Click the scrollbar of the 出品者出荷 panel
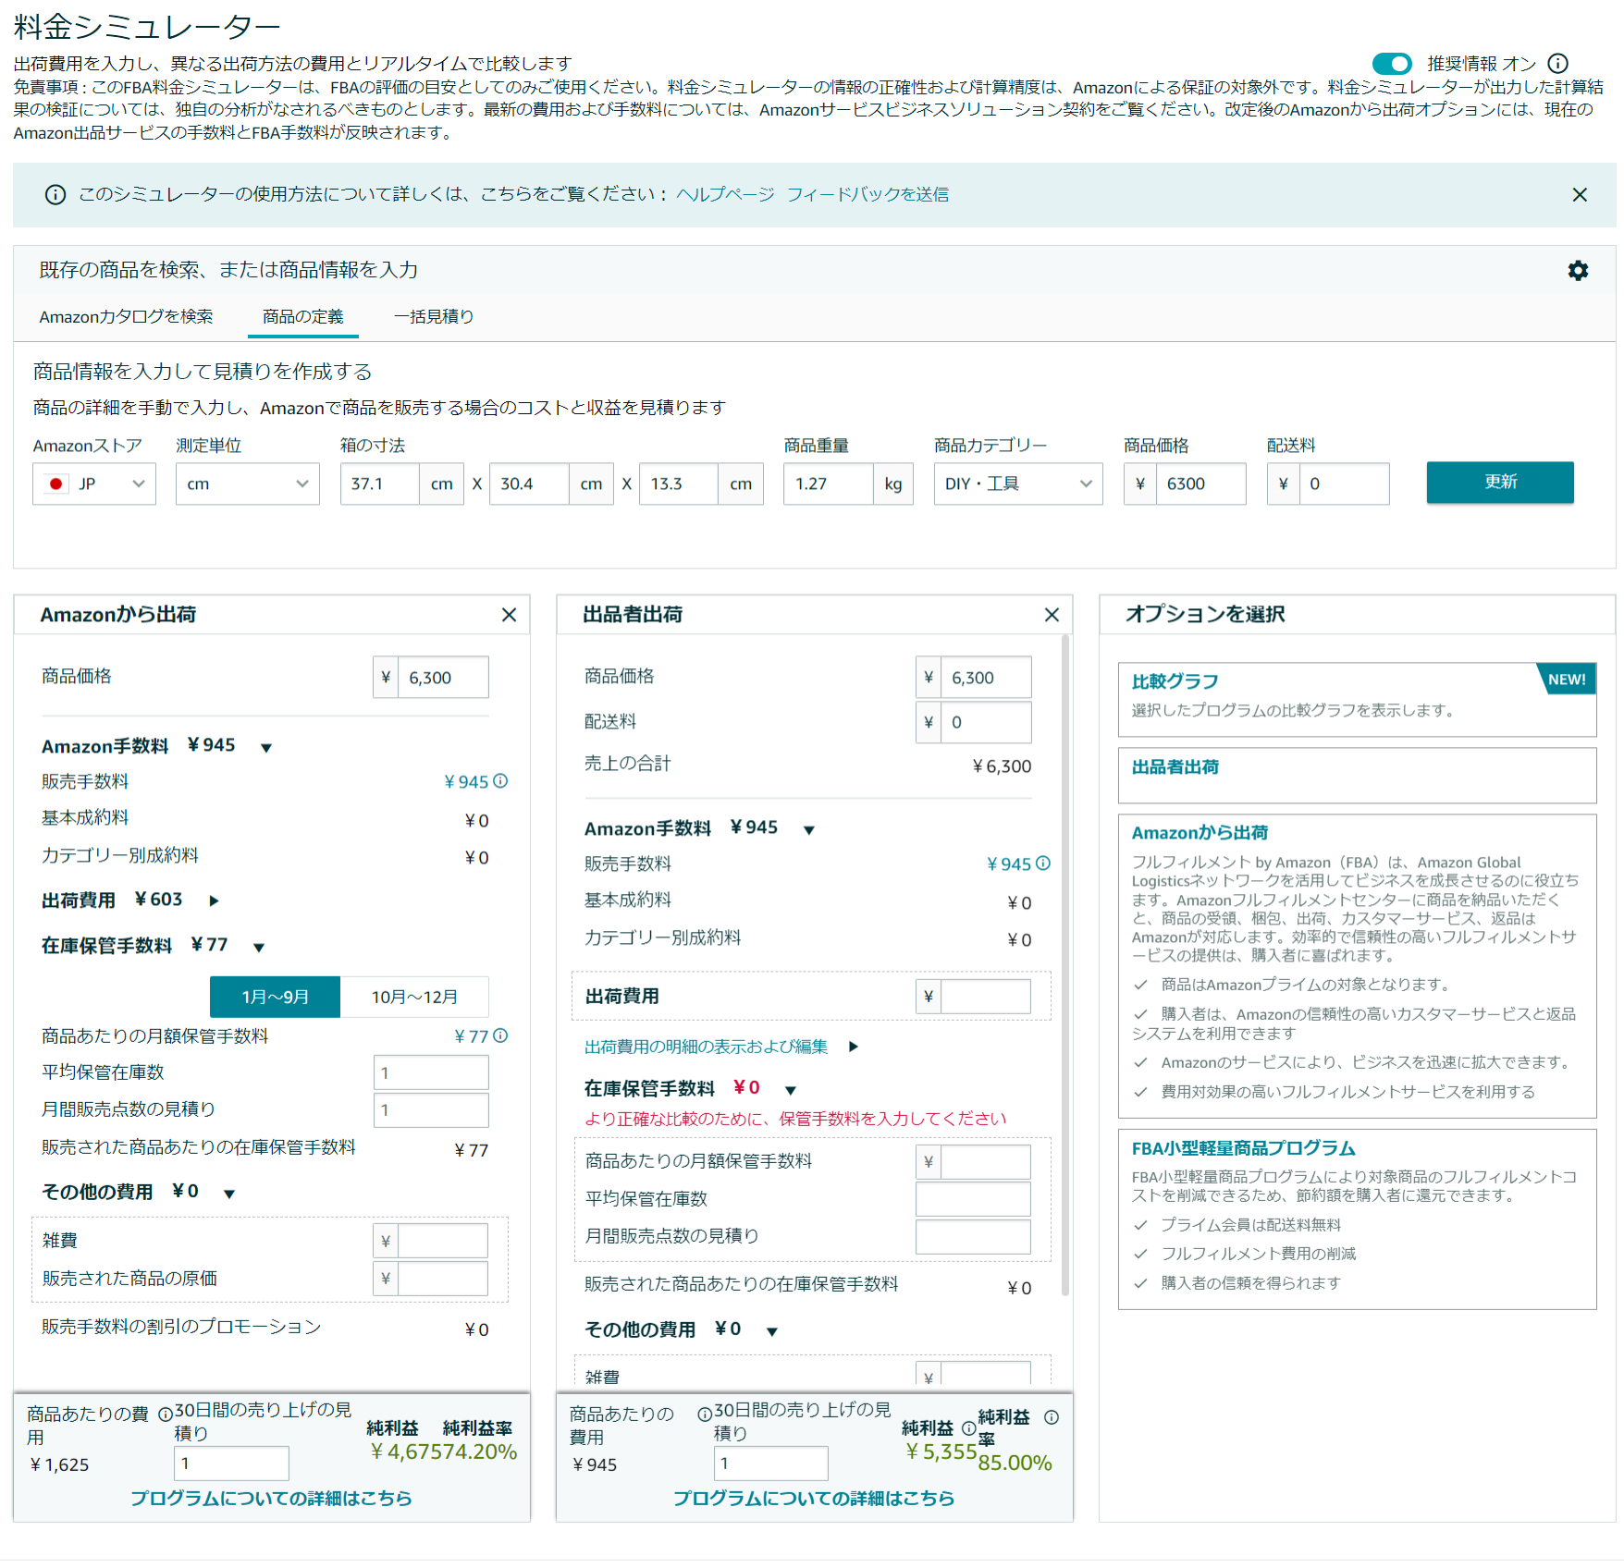Screen dimensions: 1624x1568 1064,965
